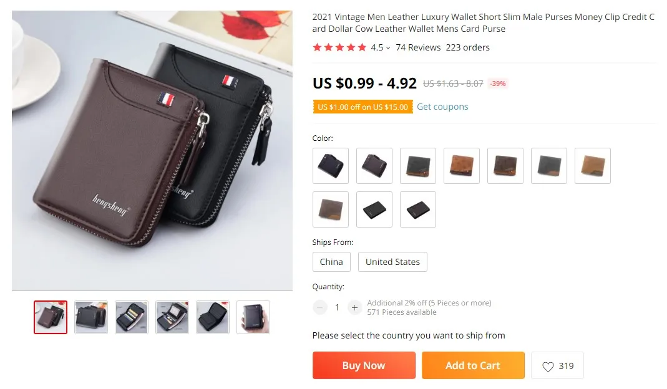
Task: Select United States as ship-from country
Action: 392,262
